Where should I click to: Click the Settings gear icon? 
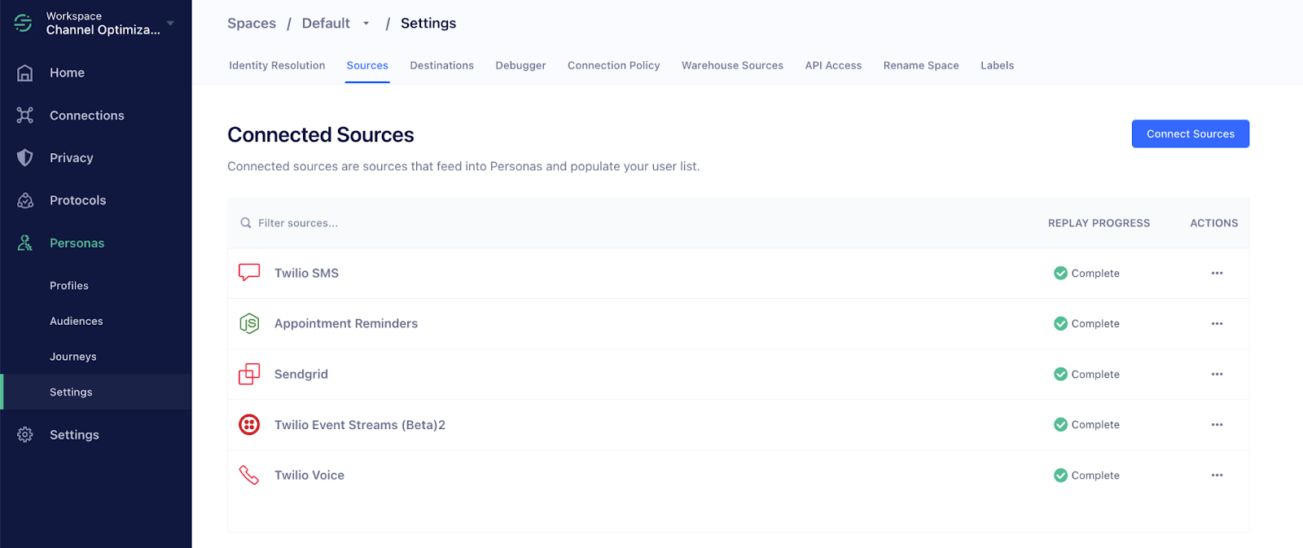tap(25, 435)
